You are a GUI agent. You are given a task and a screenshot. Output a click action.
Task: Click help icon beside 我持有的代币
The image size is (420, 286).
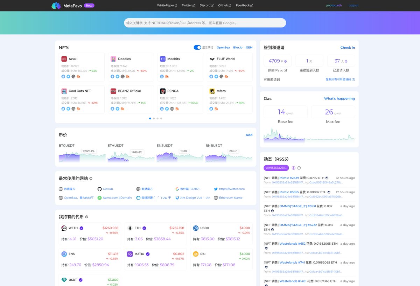coord(87,217)
